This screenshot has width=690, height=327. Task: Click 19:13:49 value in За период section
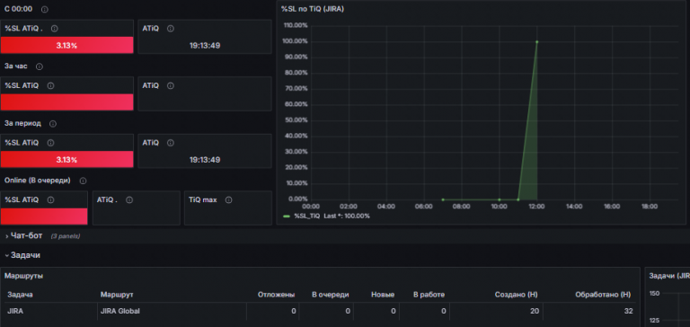(205, 160)
